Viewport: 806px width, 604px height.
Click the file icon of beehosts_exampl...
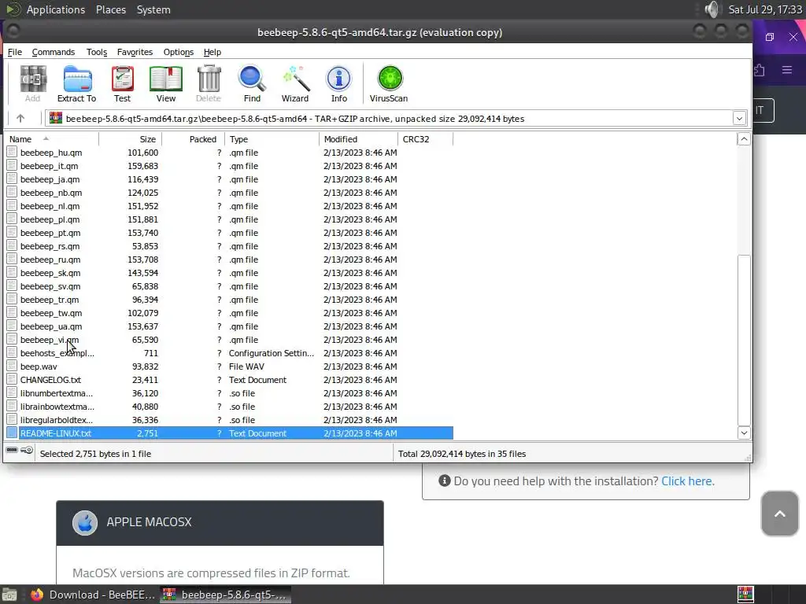coord(12,353)
